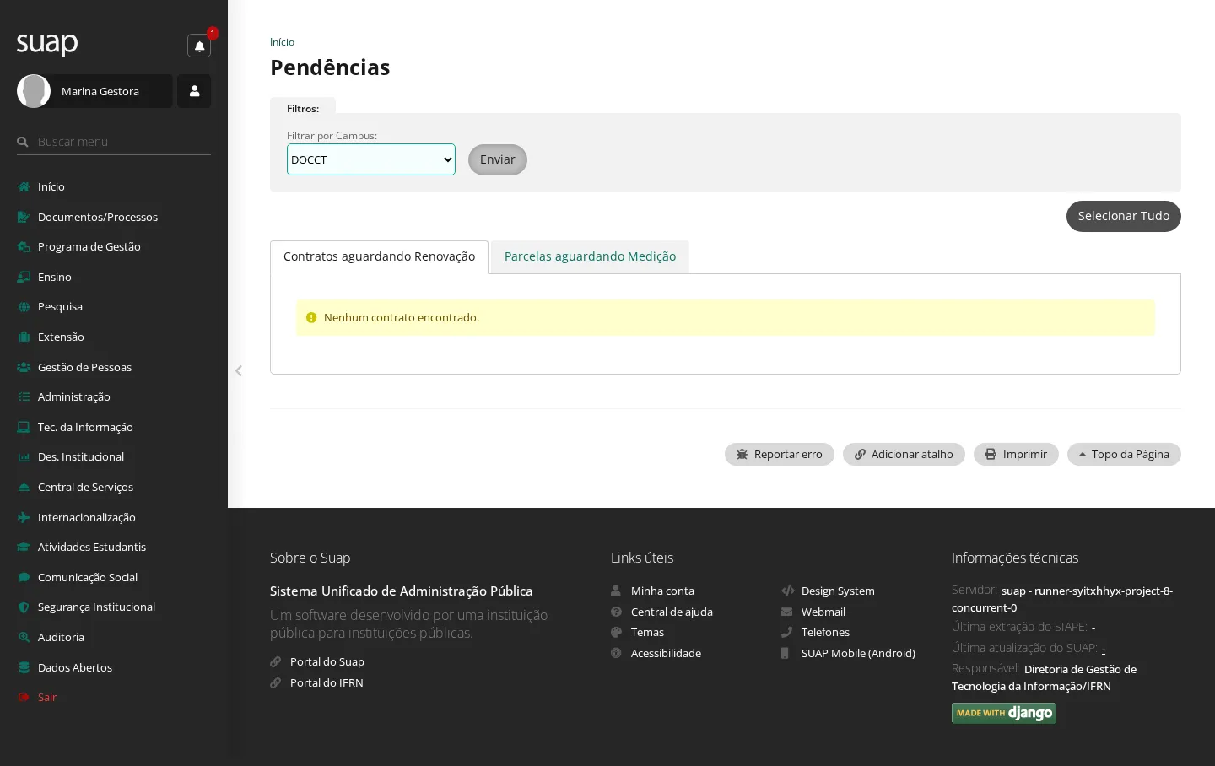Open the notifications bell icon
The width and height of the screenshot is (1215, 766).
(199, 46)
